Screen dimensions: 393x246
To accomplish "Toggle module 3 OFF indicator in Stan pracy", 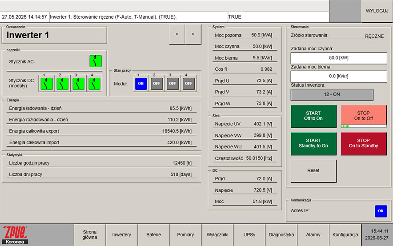I will point(172,84).
